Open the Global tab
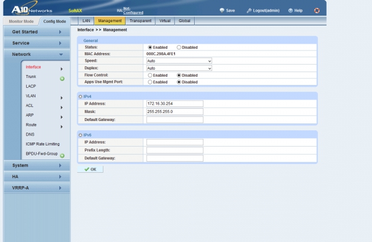Viewport: 372px width, 242px height. point(184,21)
